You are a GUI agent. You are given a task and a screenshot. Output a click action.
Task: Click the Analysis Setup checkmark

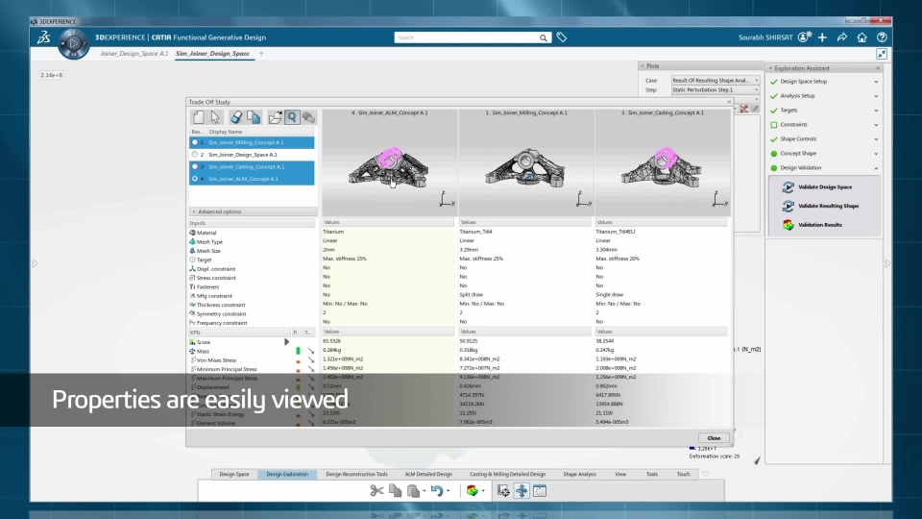(774, 96)
